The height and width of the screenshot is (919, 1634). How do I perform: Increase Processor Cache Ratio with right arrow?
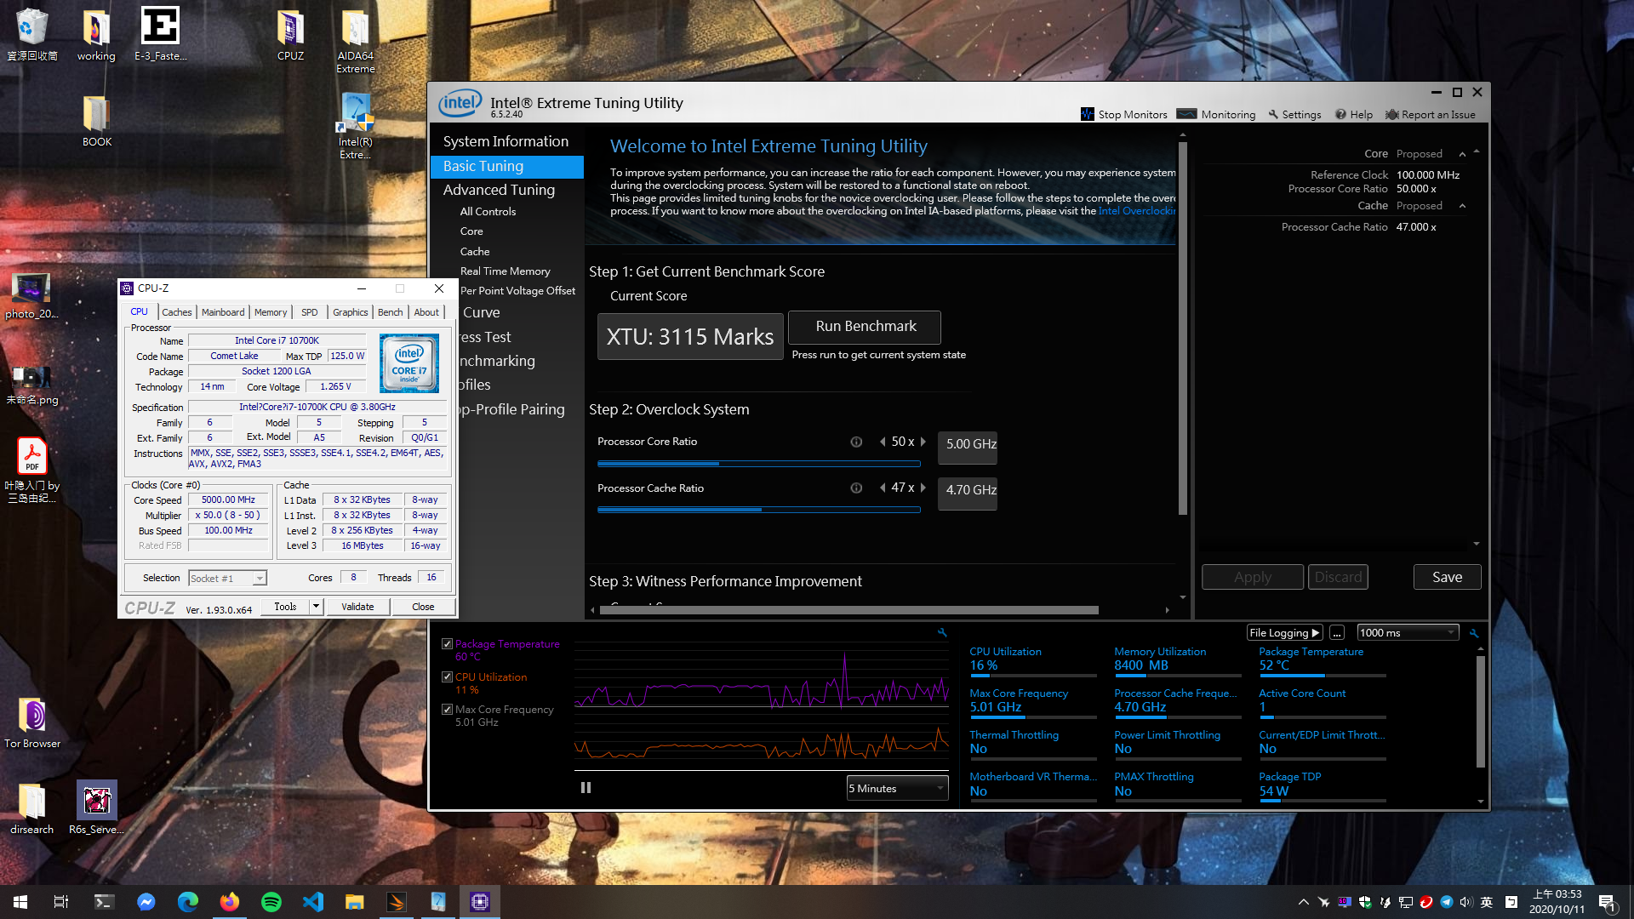click(x=923, y=488)
